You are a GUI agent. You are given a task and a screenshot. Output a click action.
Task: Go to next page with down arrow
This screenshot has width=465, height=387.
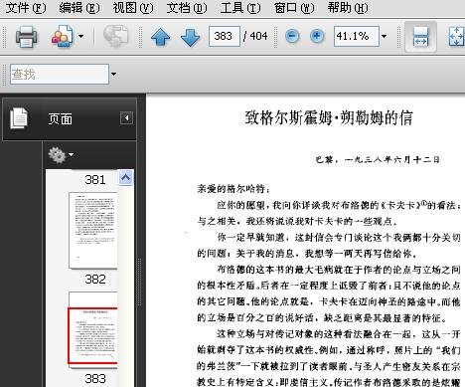pos(191,37)
